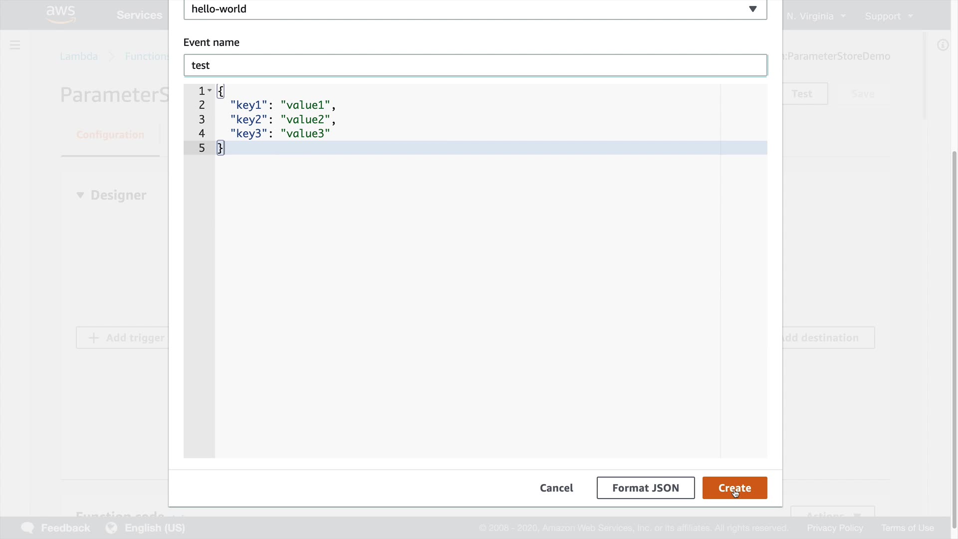
Task: Open the hamburger side menu icon
Action: [15, 45]
